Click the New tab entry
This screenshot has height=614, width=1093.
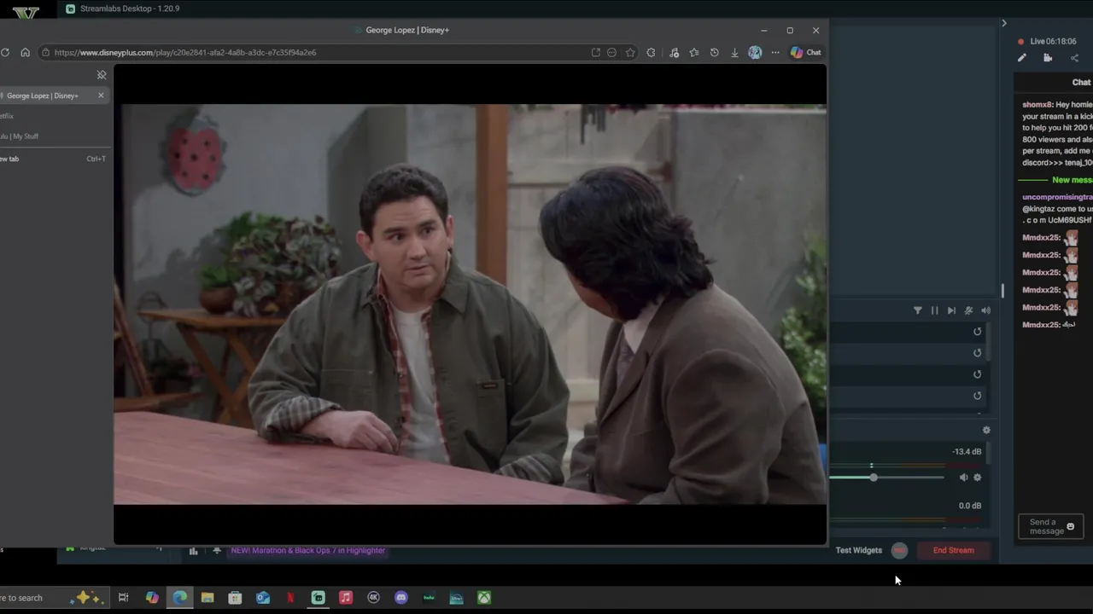pos(53,159)
